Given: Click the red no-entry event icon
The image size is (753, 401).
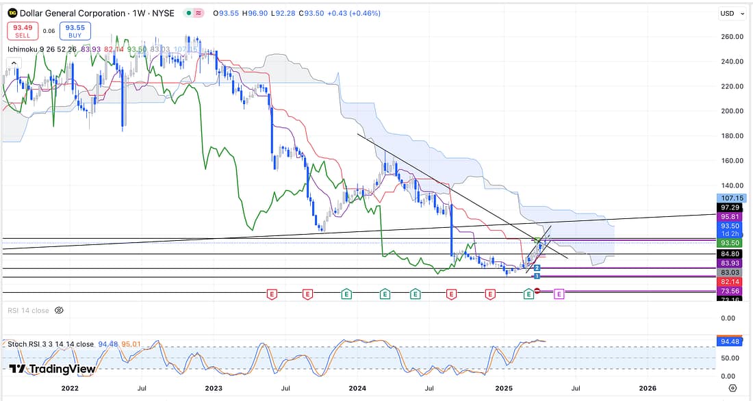Looking at the screenshot, I should (x=537, y=292).
